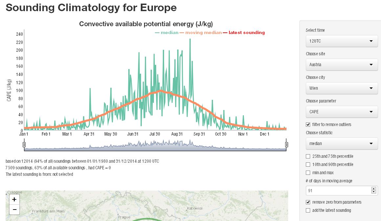Click the 'had CAPE = 0' statistics line

58,168
